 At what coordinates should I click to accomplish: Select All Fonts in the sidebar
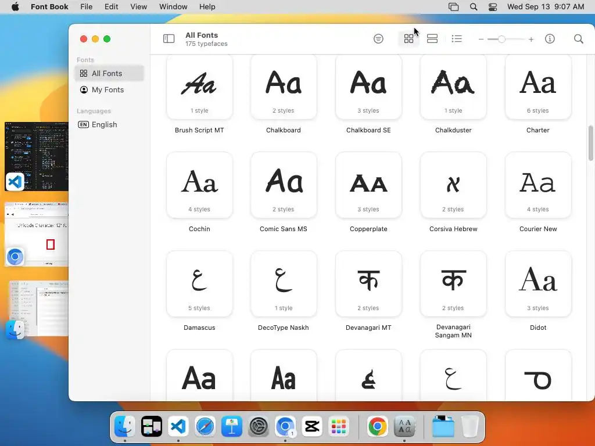(109, 73)
